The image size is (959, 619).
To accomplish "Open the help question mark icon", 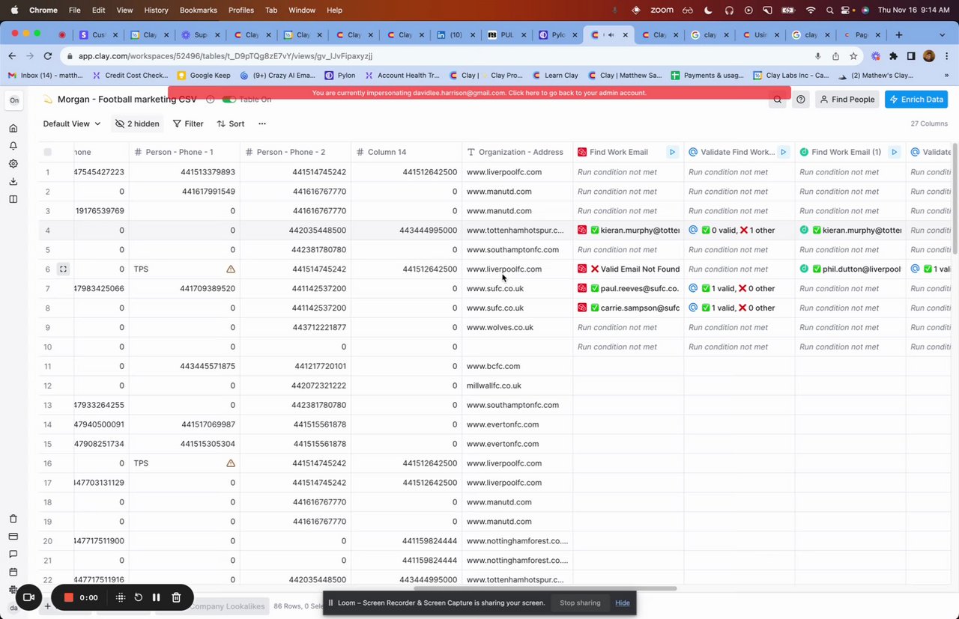I will pyautogui.click(x=801, y=100).
